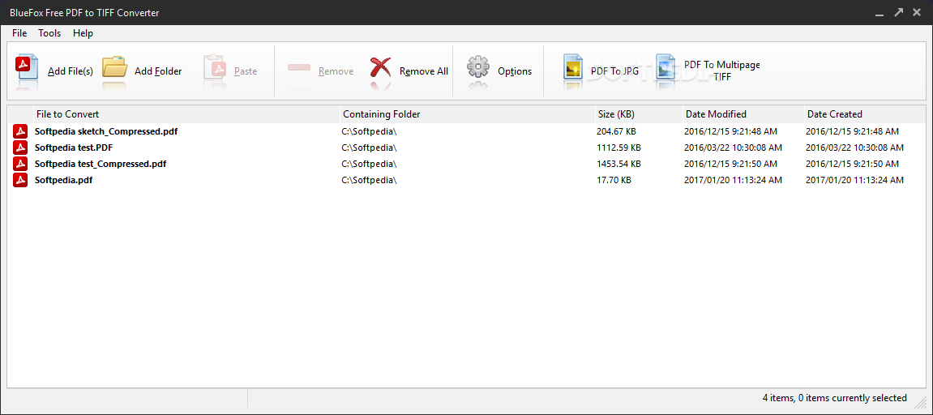
Task: Click the PDF icon beside Softpedia test.PDF
Action: pyautogui.click(x=21, y=148)
